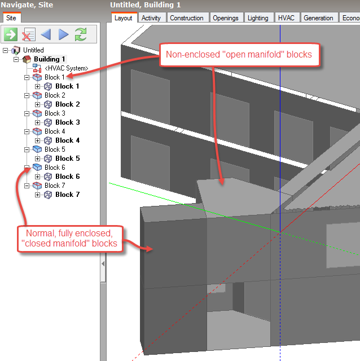The width and height of the screenshot is (360, 361).
Task: Select Block 2 in the tree
Action: point(55,95)
